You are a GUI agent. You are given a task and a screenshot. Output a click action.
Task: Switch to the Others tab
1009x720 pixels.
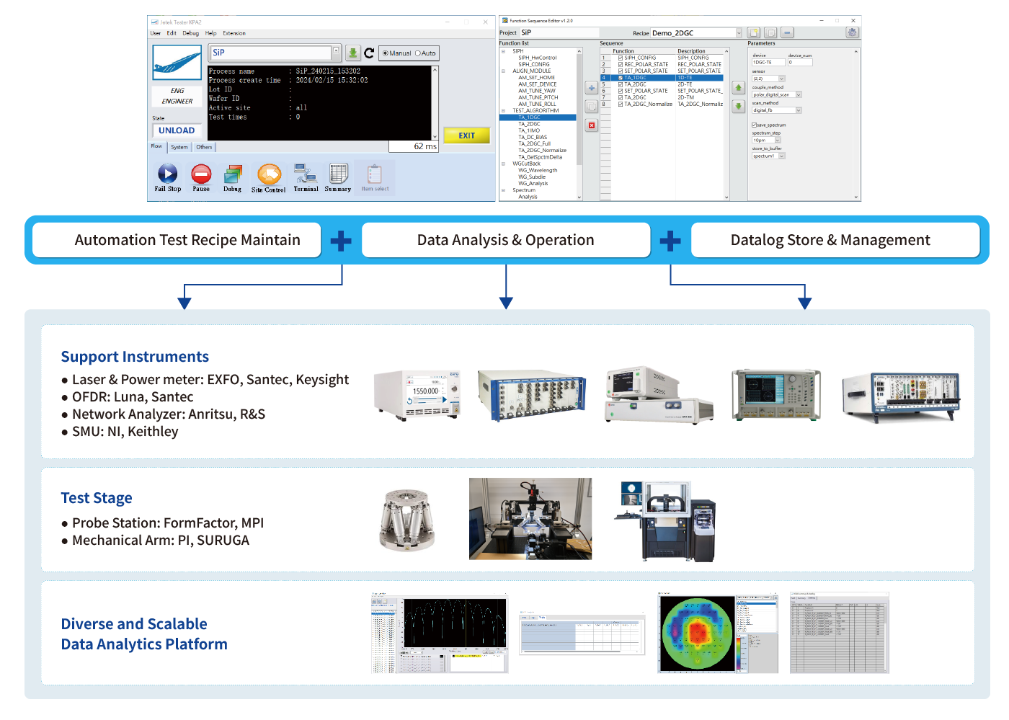pos(204,147)
